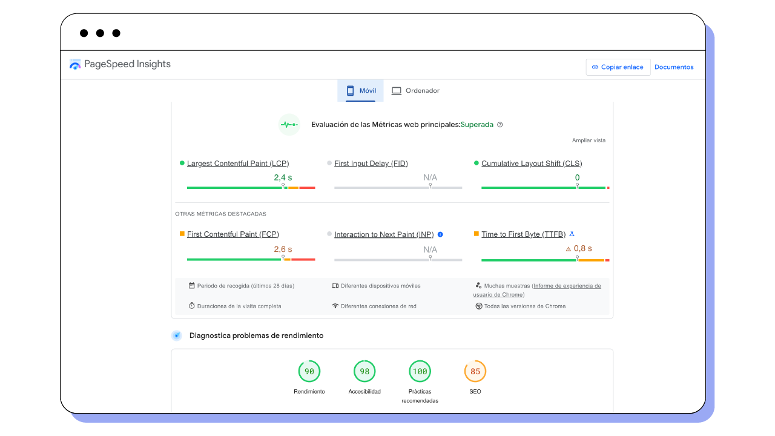Click the Copiar enlace button
The height and width of the screenshot is (436, 775).
pos(618,67)
